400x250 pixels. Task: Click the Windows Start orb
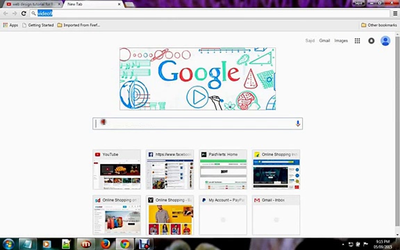pos(8,244)
